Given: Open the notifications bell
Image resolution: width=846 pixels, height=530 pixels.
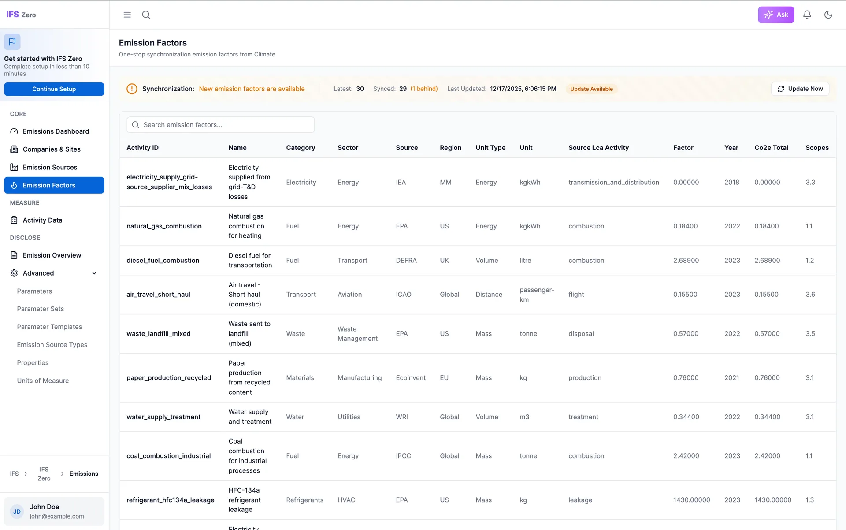Looking at the screenshot, I should point(807,15).
